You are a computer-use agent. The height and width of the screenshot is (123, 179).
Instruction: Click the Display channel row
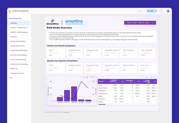[x=127, y=102]
